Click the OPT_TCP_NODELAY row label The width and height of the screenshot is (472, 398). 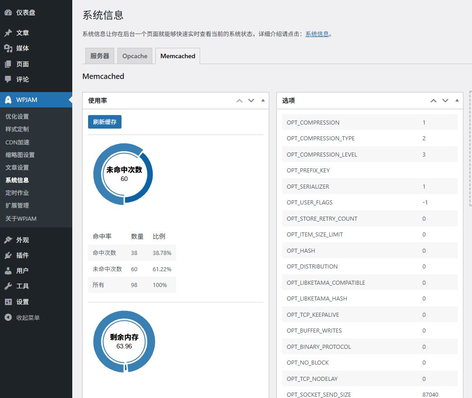(x=312, y=379)
